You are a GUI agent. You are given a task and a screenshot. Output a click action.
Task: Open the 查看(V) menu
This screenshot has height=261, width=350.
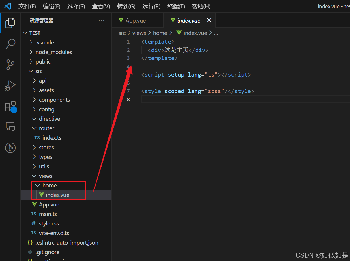[101, 6]
